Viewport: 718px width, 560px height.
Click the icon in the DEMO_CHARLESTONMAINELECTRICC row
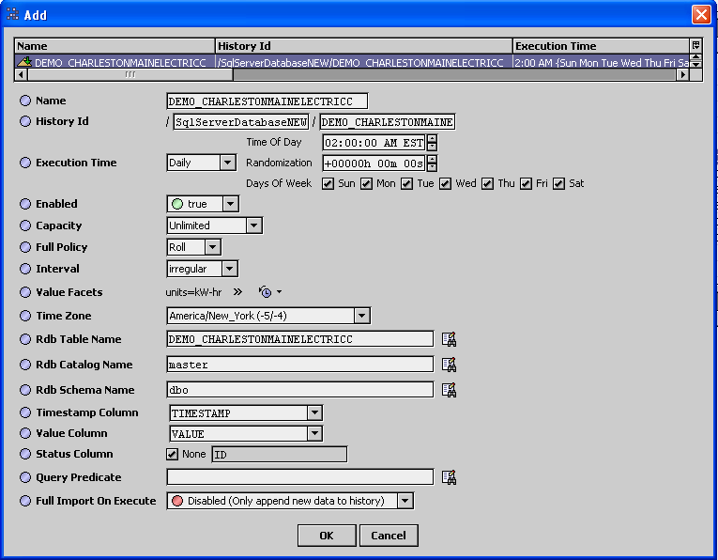coord(25,62)
